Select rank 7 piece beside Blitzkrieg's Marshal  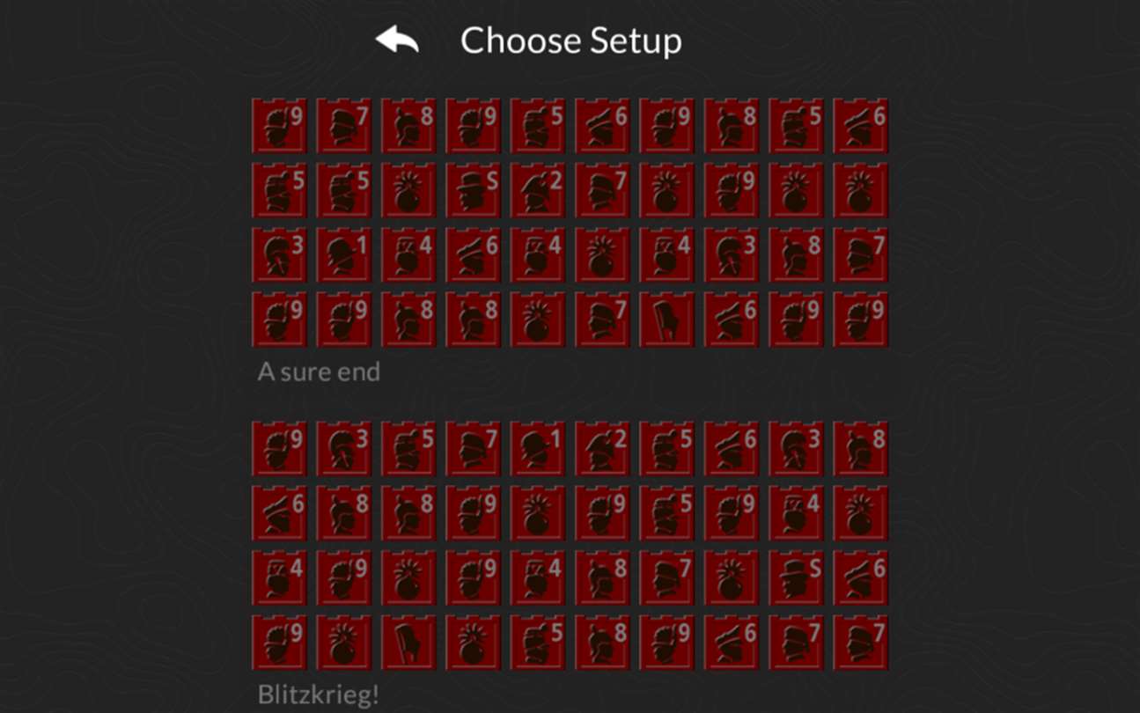(474, 449)
